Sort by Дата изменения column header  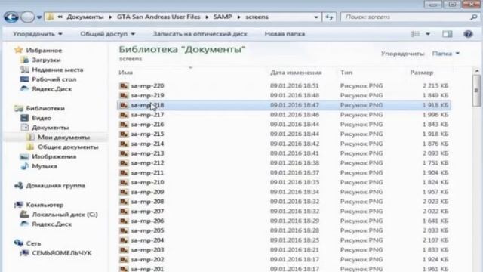pos(296,73)
